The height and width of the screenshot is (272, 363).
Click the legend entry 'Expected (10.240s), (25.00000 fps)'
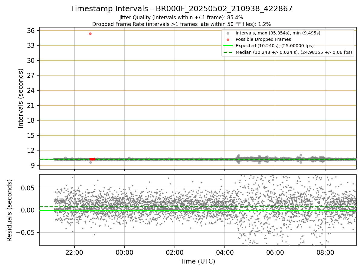tap(274, 46)
